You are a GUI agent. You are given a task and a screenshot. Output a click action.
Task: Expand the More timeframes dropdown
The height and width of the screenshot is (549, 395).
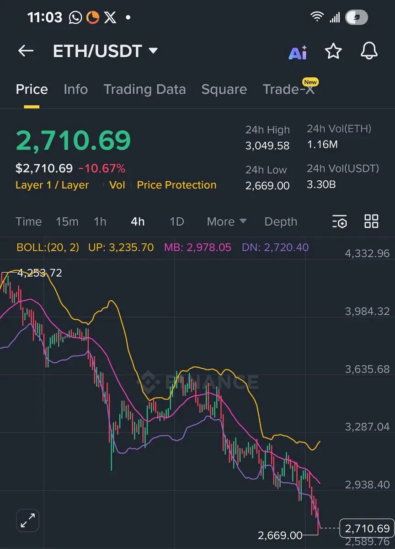pyautogui.click(x=227, y=221)
